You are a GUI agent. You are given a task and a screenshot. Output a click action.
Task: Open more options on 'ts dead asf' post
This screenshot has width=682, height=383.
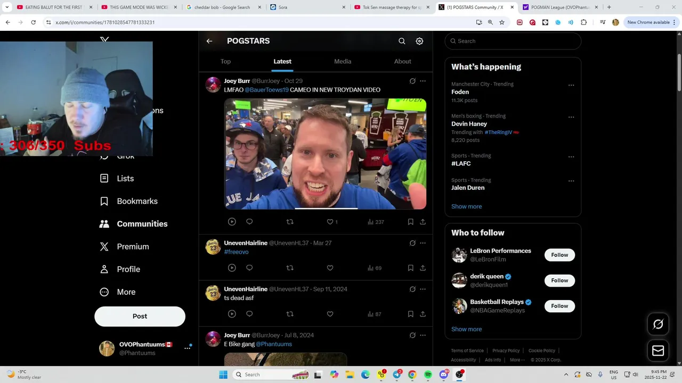(423, 289)
